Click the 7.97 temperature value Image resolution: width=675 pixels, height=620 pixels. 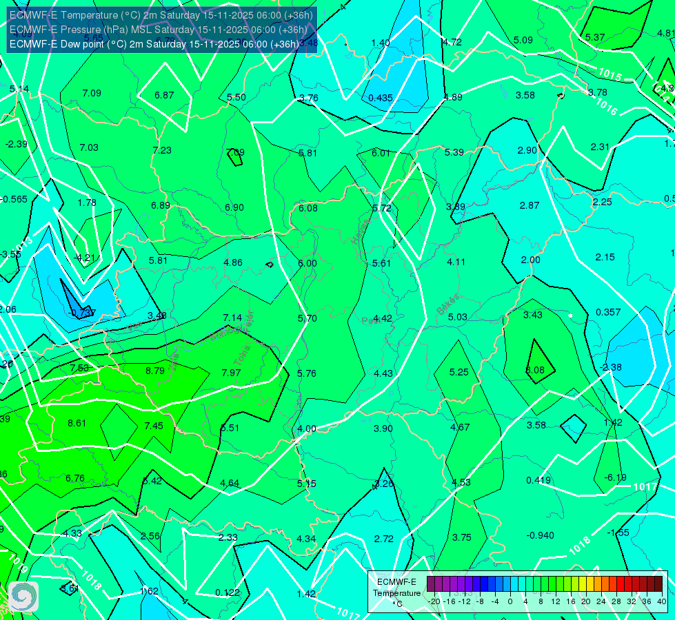231,373
